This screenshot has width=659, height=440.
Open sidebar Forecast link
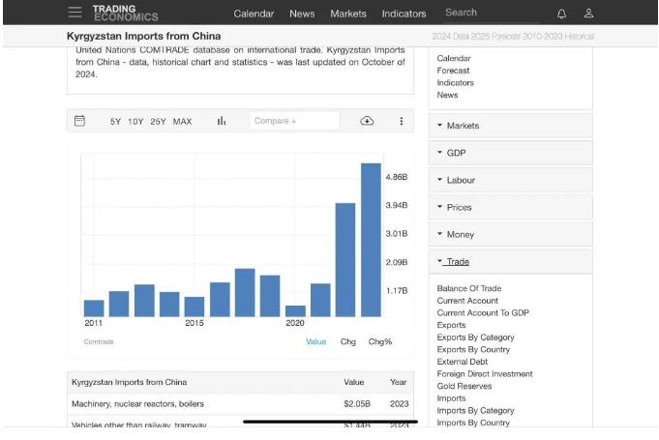(x=453, y=71)
